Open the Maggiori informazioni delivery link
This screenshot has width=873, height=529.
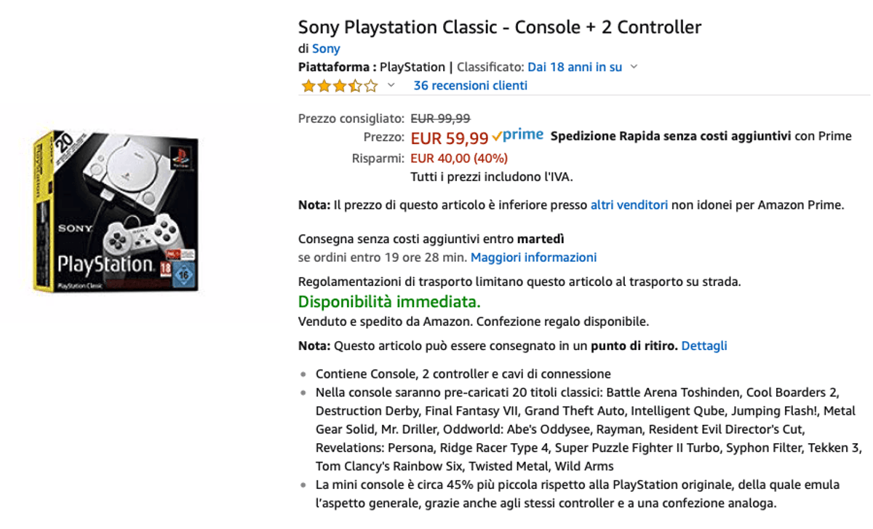[x=533, y=258]
